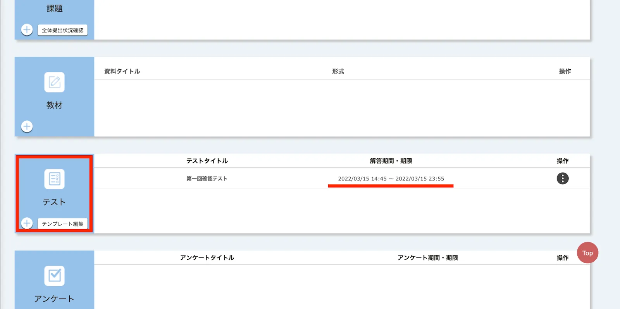Image resolution: width=620 pixels, height=309 pixels.
Task: Click the 解答期間・期限 column header
Action: [x=391, y=161]
